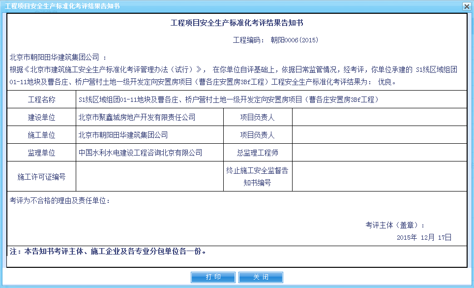Select the 监理单位 label cell

click(x=41, y=153)
